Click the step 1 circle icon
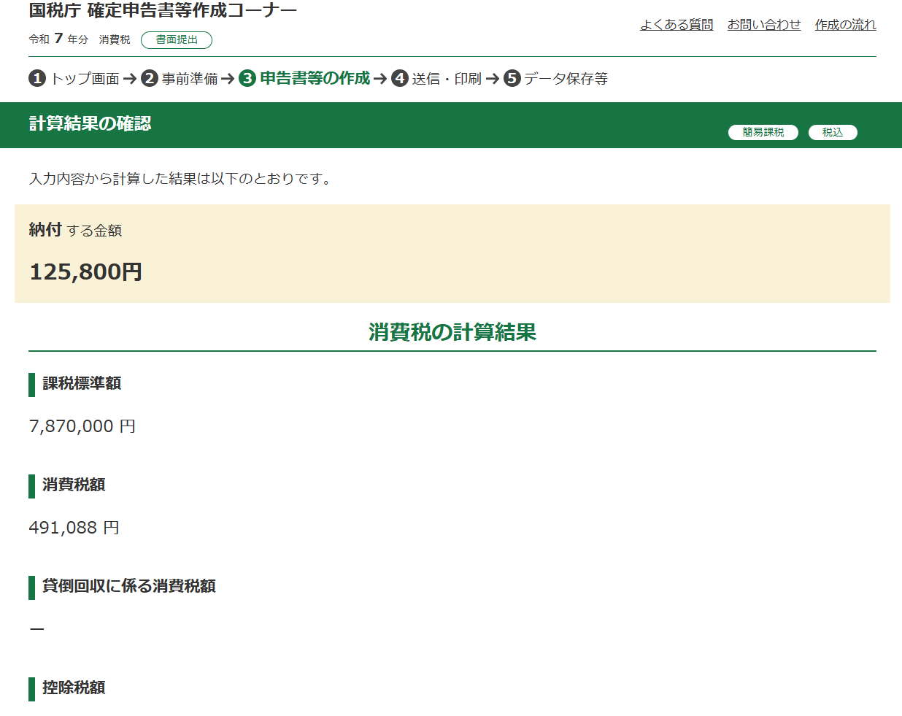Image resolution: width=902 pixels, height=716 pixels. 37,78
